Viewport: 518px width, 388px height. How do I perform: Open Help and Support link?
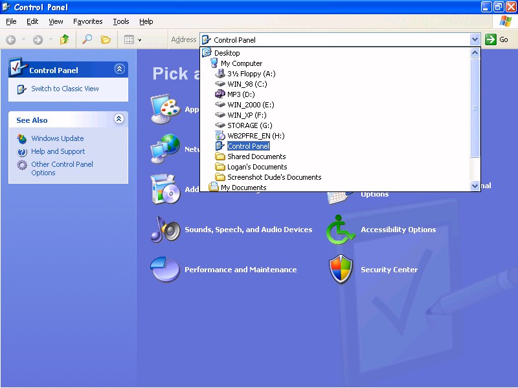click(58, 151)
